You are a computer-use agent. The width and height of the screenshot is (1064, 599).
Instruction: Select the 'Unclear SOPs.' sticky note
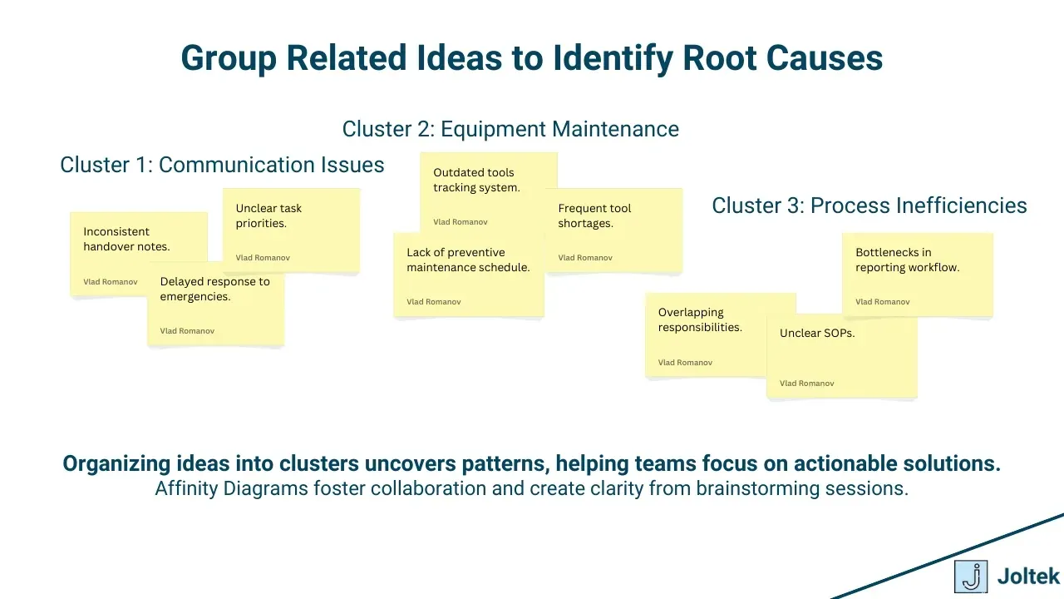[x=842, y=356]
